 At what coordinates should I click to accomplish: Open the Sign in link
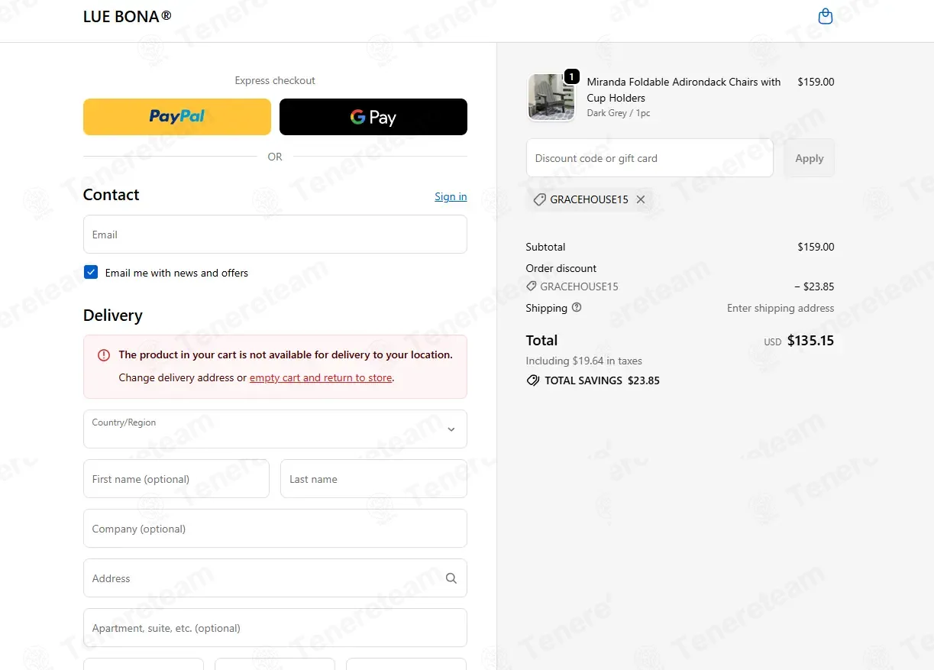click(x=451, y=196)
